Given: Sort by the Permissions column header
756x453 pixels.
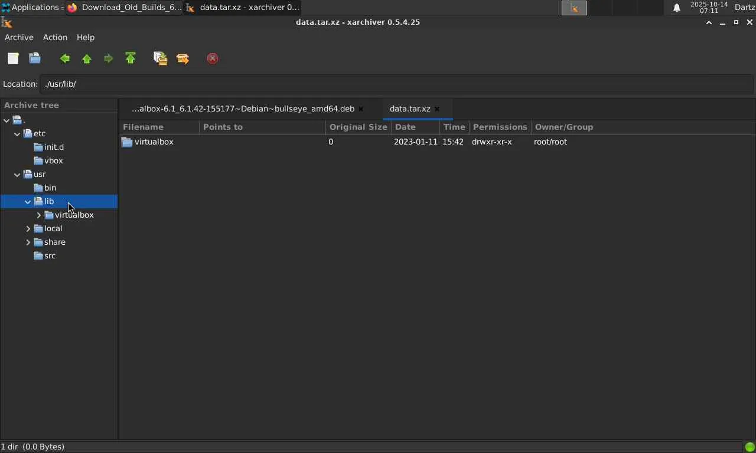Looking at the screenshot, I should [x=501, y=127].
